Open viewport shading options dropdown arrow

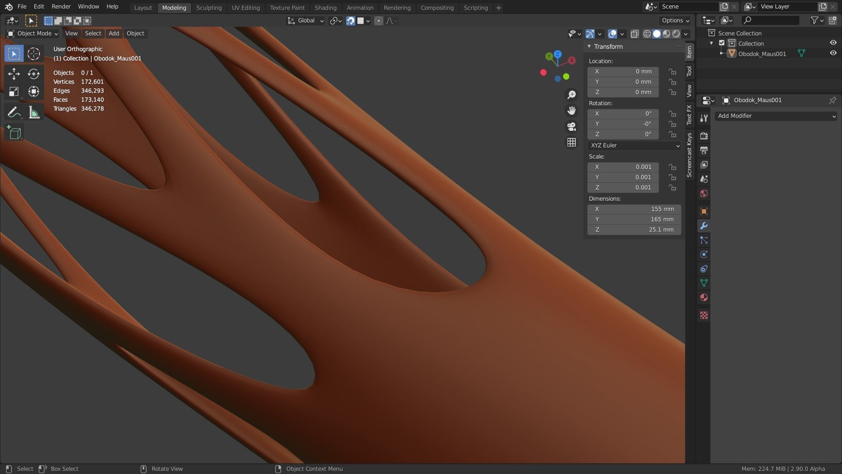686,34
